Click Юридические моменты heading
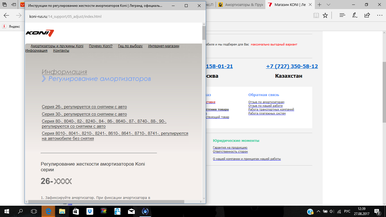The height and width of the screenshot is (217, 386). [x=236, y=140]
